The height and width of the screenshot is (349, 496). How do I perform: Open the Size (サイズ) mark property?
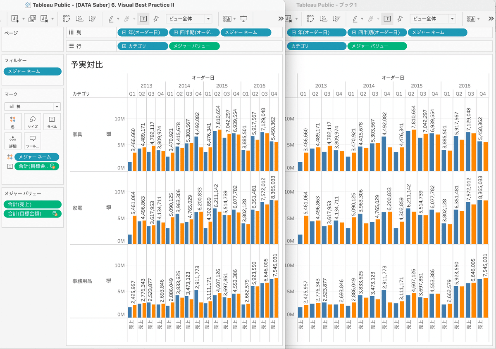[x=32, y=122]
